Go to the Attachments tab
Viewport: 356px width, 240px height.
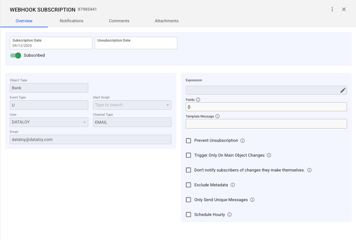(x=167, y=21)
